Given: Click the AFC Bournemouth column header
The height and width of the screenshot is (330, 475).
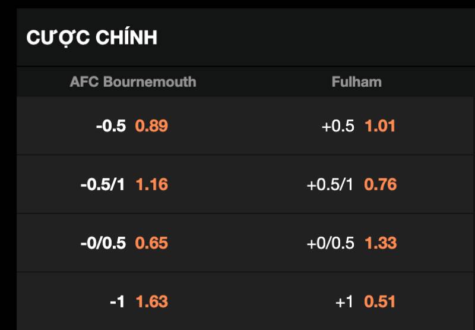Looking at the screenshot, I should coord(133,81).
